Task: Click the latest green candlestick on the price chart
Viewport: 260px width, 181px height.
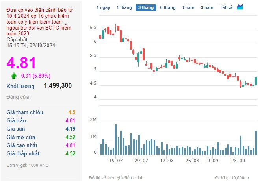Action: (x=256, y=81)
